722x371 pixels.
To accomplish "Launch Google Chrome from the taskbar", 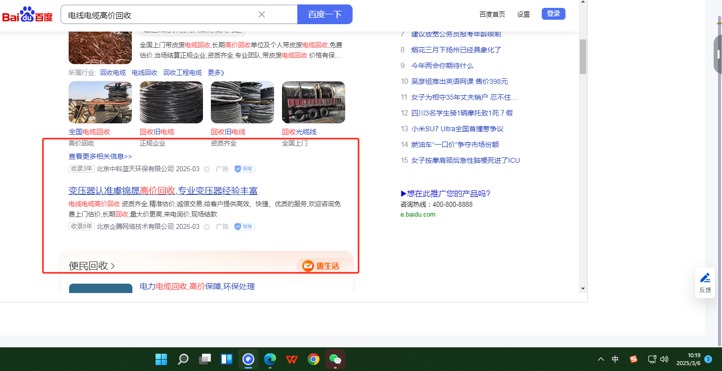I will 314,359.
